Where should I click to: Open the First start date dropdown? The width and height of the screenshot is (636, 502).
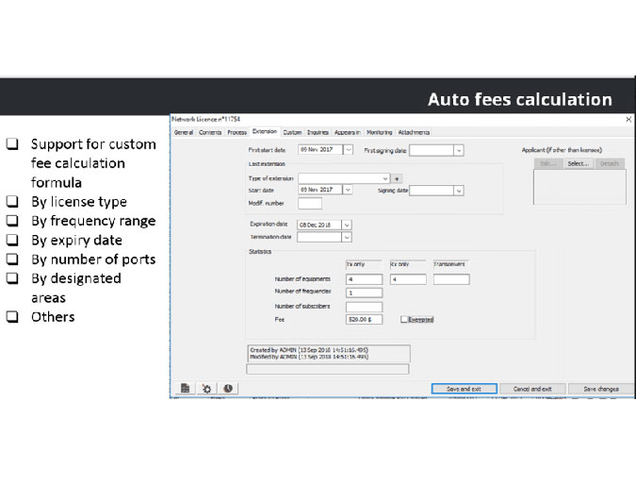(x=349, y=149)
